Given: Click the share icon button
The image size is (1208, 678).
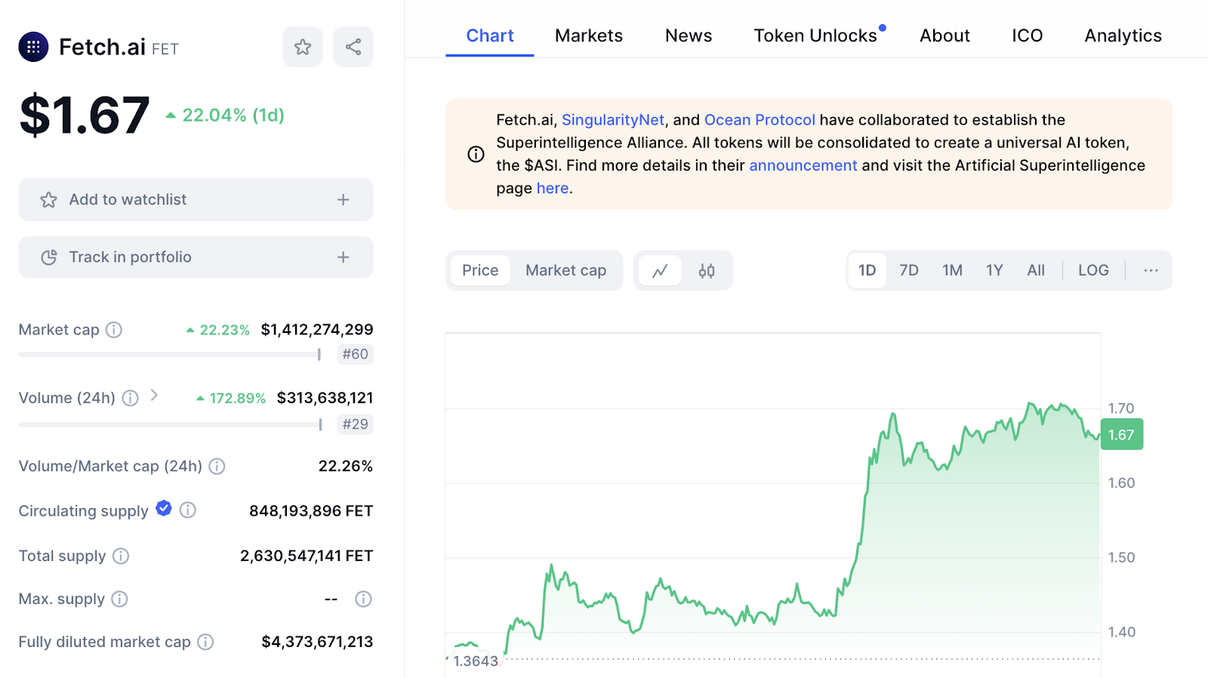Looking at the screenshot, I should (x=353, y=47).
